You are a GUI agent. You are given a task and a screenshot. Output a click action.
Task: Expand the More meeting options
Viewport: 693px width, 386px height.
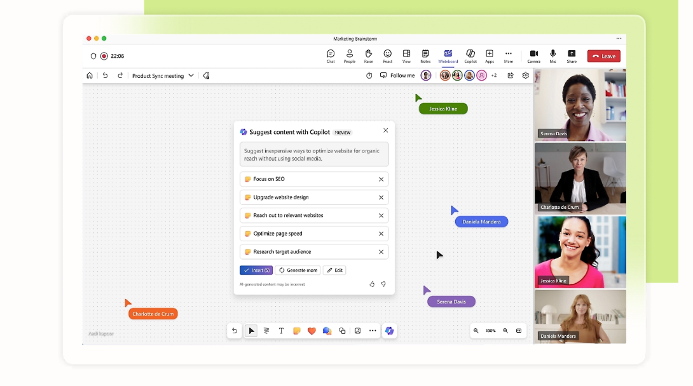click(x=508, y=56)
